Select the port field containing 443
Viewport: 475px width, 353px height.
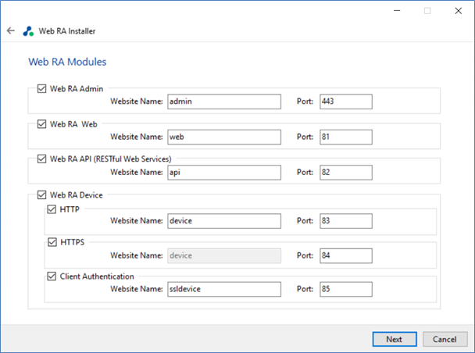coord(346,102)
